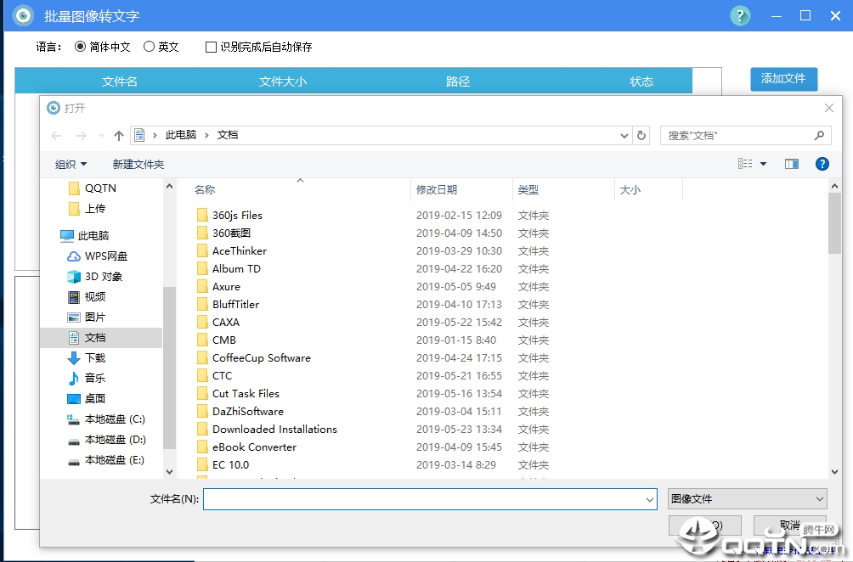Click the 取消 button

(790, 525)
